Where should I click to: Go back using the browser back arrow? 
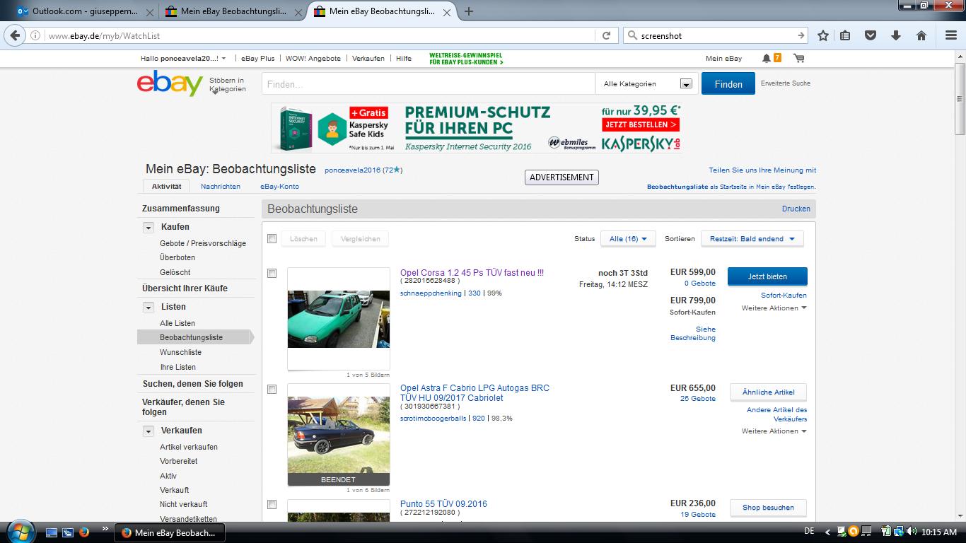click(x=16, y=35)
